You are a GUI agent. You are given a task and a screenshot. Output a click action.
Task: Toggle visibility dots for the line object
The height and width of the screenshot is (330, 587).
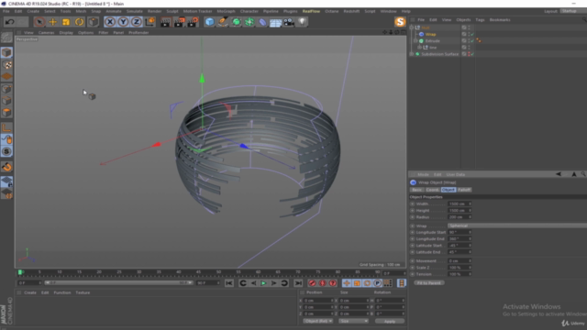coord(469,48)
